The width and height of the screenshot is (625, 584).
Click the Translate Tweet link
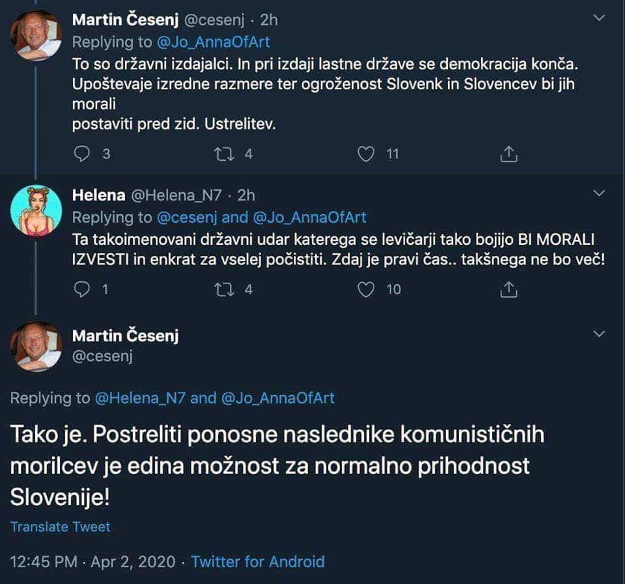61,527
